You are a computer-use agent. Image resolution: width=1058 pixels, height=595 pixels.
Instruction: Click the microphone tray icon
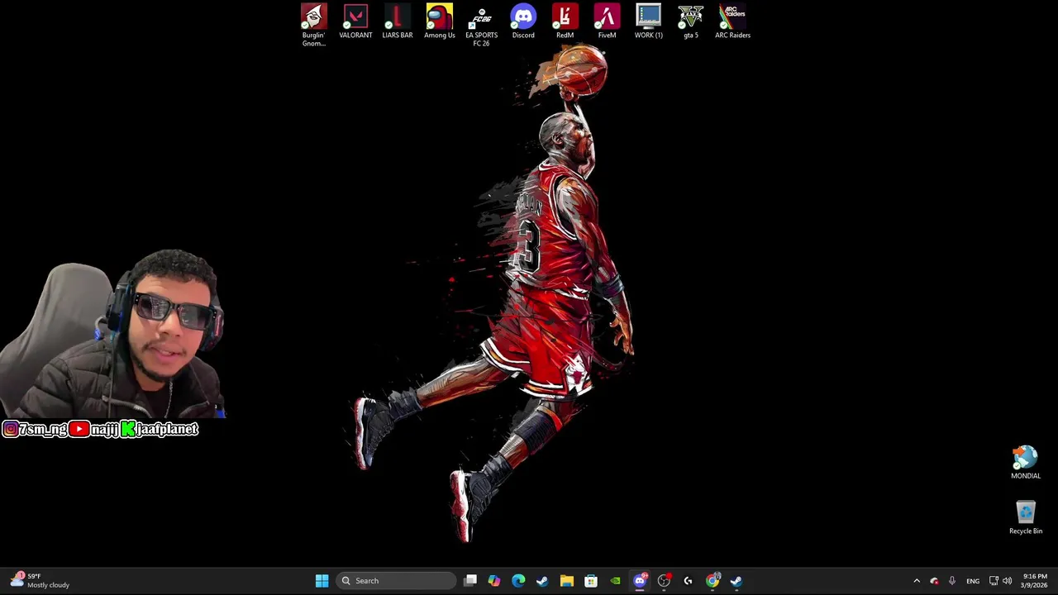(952, 581)
